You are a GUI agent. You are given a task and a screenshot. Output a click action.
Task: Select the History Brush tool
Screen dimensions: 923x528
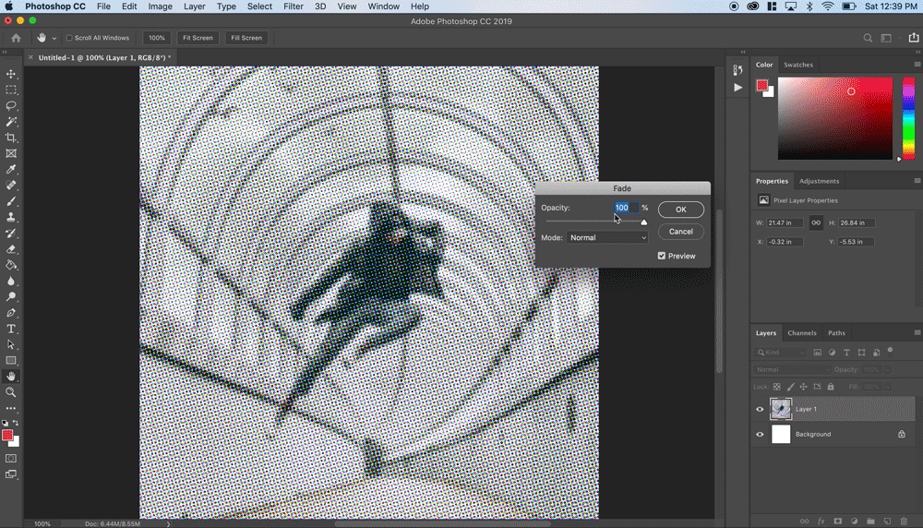tap(11, 234)
